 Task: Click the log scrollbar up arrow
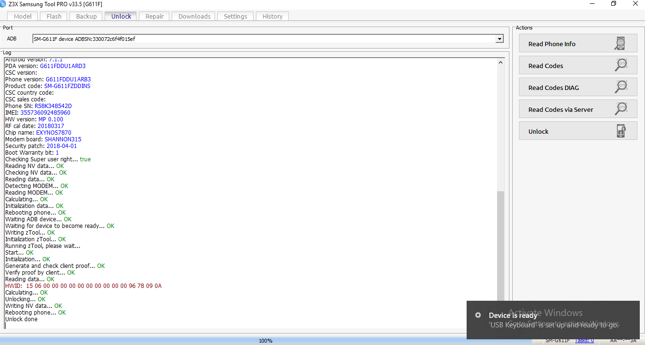click(x=500, y=62)
